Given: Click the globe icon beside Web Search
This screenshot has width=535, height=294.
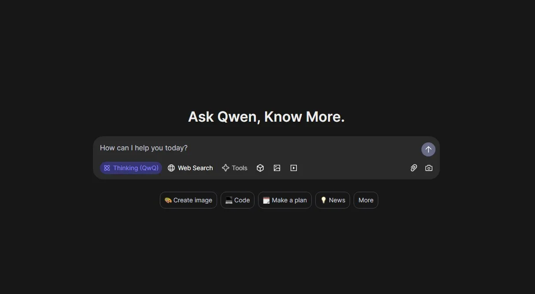Looking at the screenshot, I should point(171,168).
